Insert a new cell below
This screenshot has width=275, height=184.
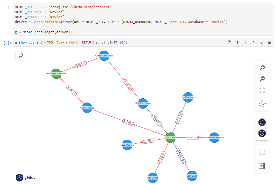(261, 42)
